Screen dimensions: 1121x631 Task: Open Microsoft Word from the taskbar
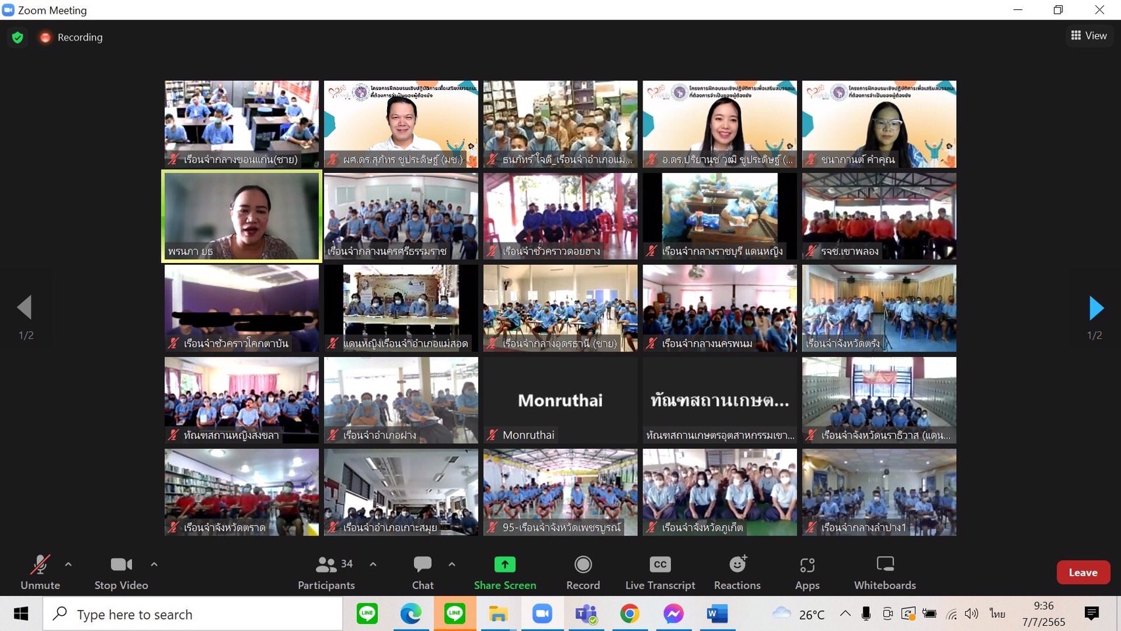pyautogui.click(x=716, y=614)
